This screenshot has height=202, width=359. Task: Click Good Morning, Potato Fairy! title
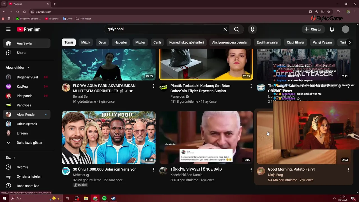pos(291,169)
